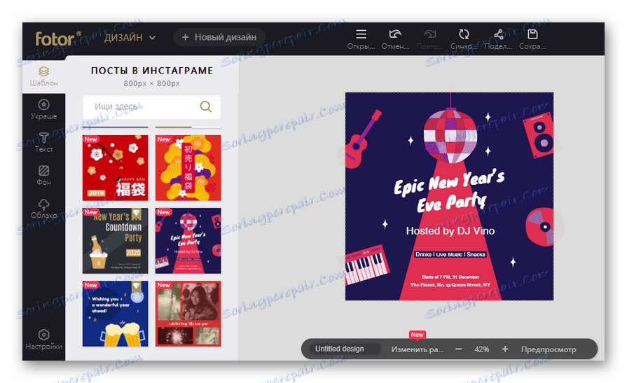Open Настройки settings gear
627x383 pixels.
coord(43,340)
